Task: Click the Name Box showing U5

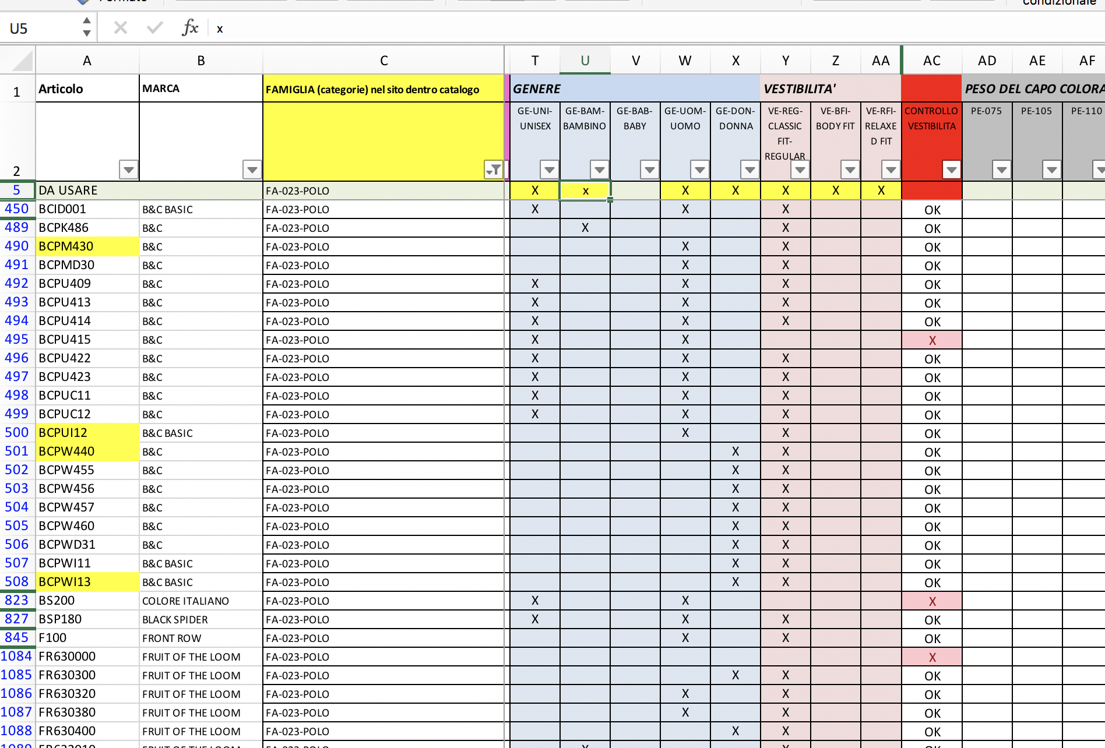Action: click(x=41, y=28)
